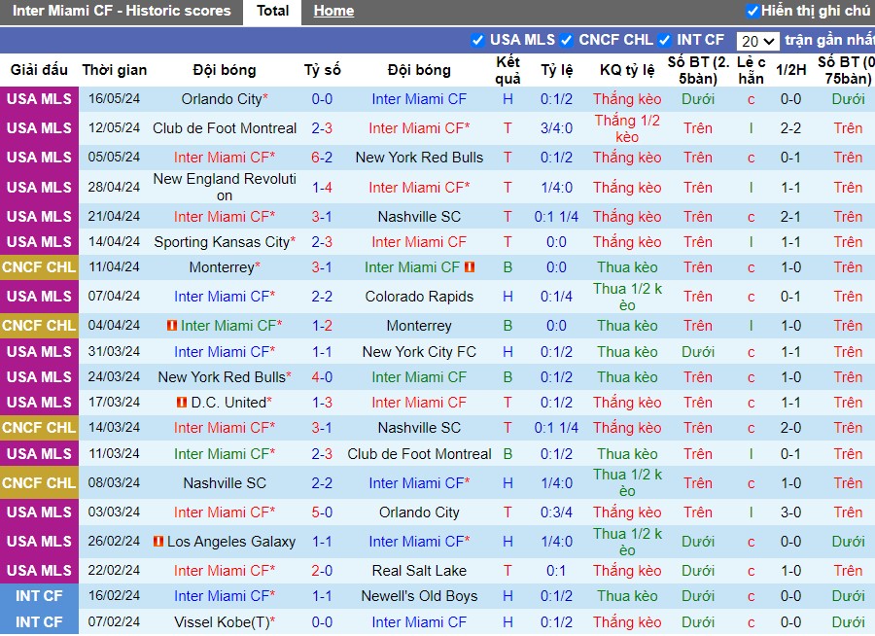Click Inter Miami CF away team on 16/05/24
Image resolution: width=875 pixels, height=636 pixels.
click(419, 99)
